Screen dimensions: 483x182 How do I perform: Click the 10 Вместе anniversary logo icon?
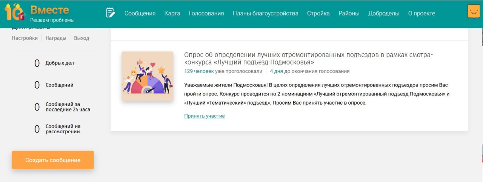pyautogui.click(x=15, y=12)
